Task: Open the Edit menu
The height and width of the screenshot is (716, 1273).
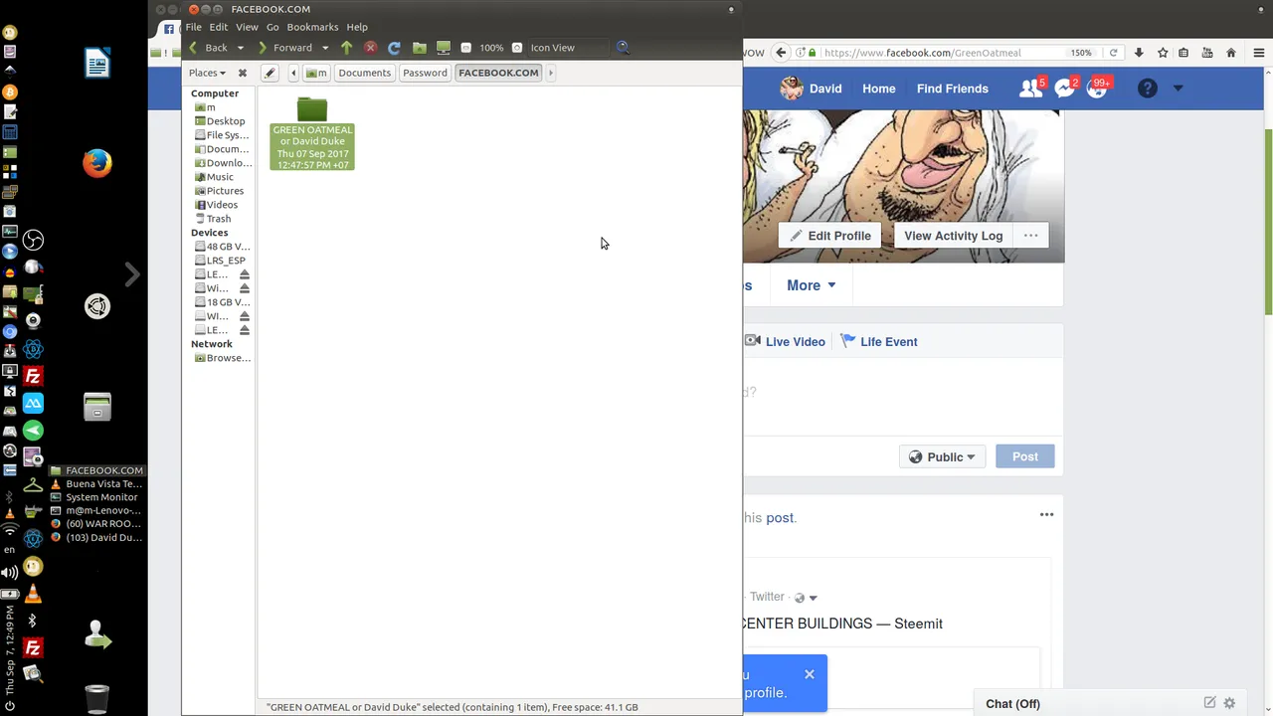Action: 219,27
